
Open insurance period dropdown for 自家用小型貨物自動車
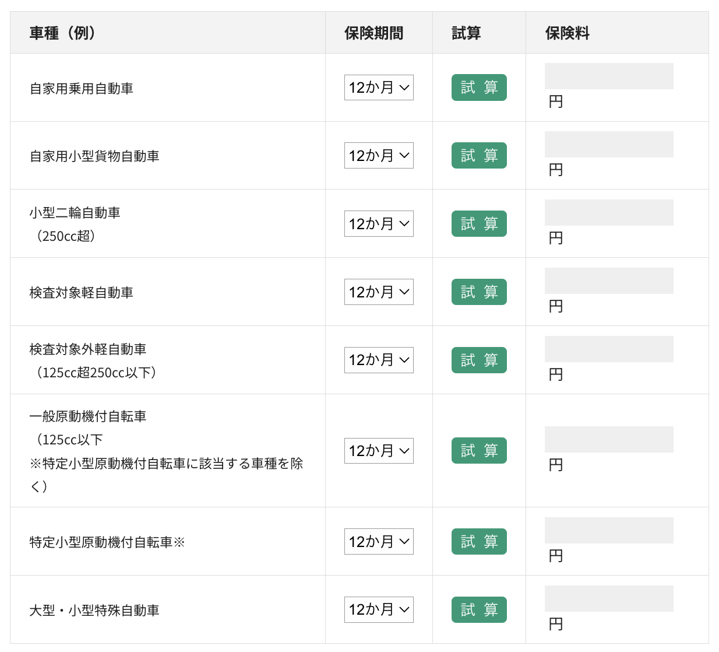(x=379, y=156)
